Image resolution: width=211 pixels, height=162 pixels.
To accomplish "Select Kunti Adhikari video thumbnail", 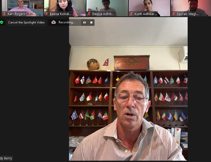I will point(149,8).
